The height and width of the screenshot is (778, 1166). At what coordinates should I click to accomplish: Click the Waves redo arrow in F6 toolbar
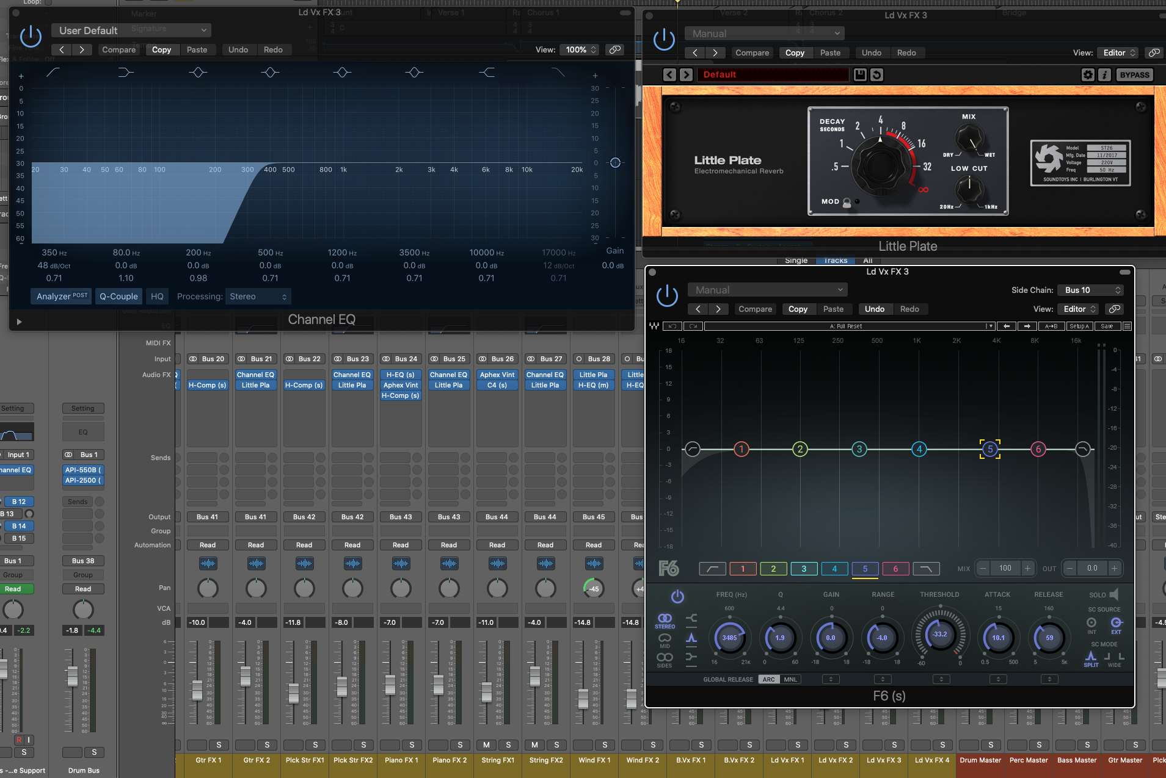[x=693, y=326]
